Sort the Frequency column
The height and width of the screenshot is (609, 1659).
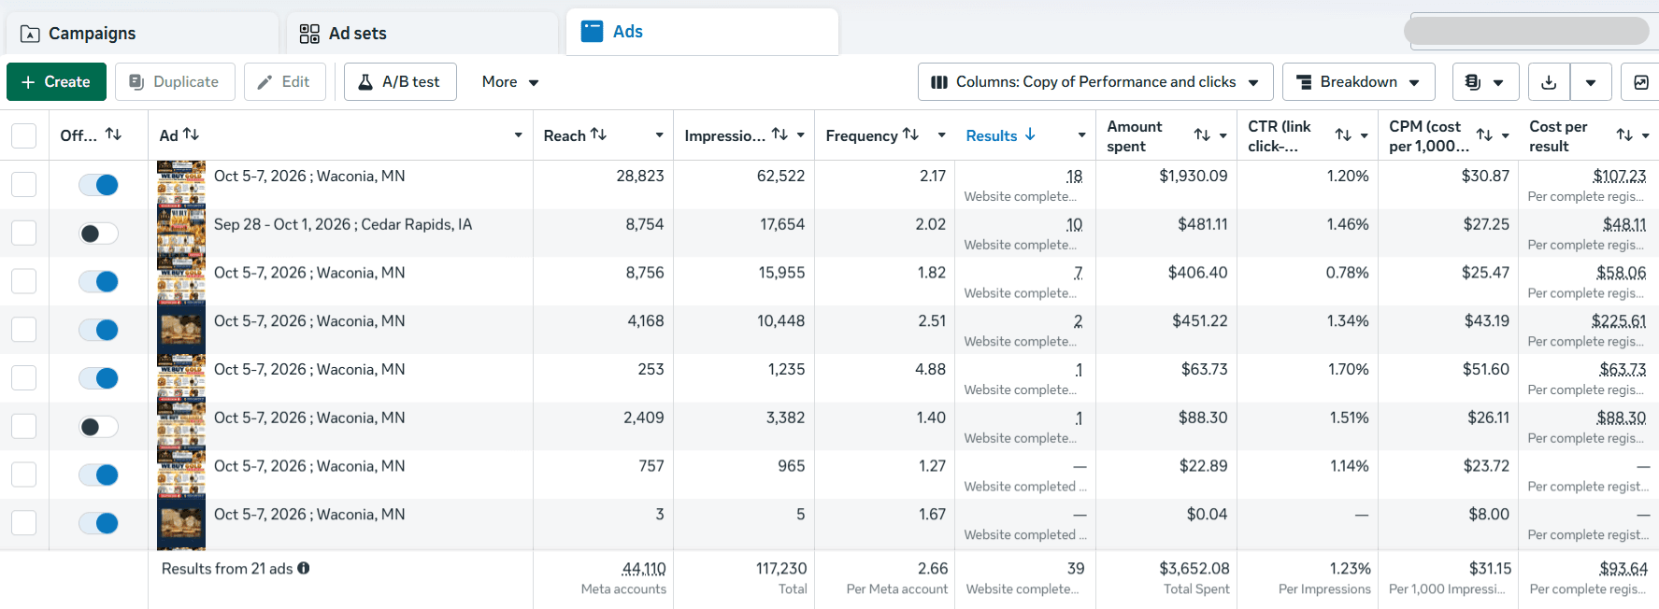click(x=910, y=135)
